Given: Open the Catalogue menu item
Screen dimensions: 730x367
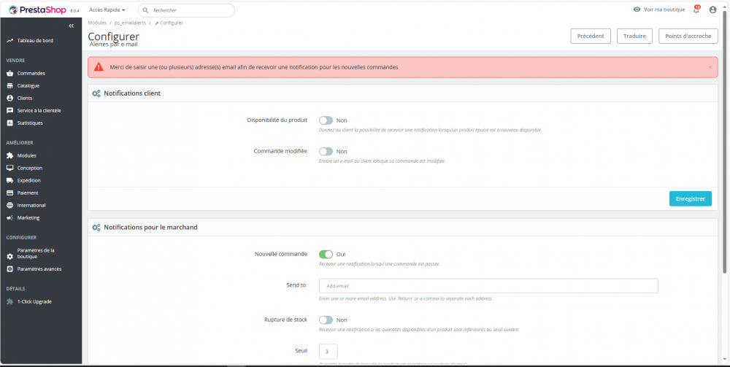Looking at the screenshot, I should point(28,85).
